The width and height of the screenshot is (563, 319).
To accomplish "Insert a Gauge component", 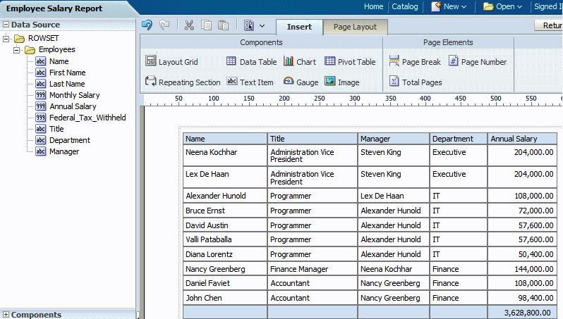I will [301, 82].
